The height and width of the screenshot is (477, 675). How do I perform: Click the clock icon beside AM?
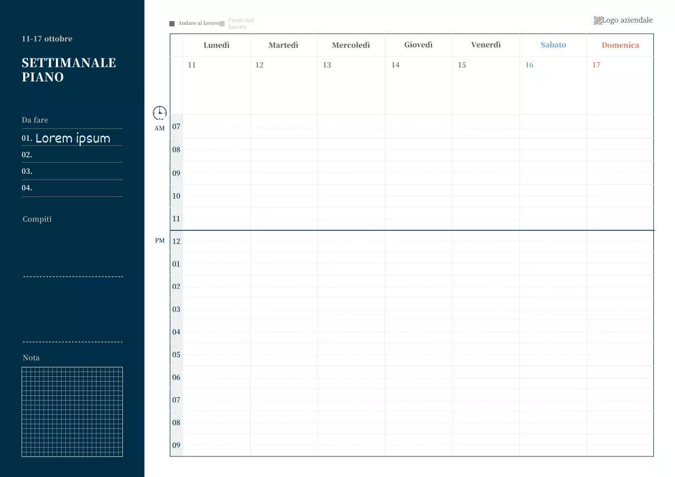click(x=159, y=112)
